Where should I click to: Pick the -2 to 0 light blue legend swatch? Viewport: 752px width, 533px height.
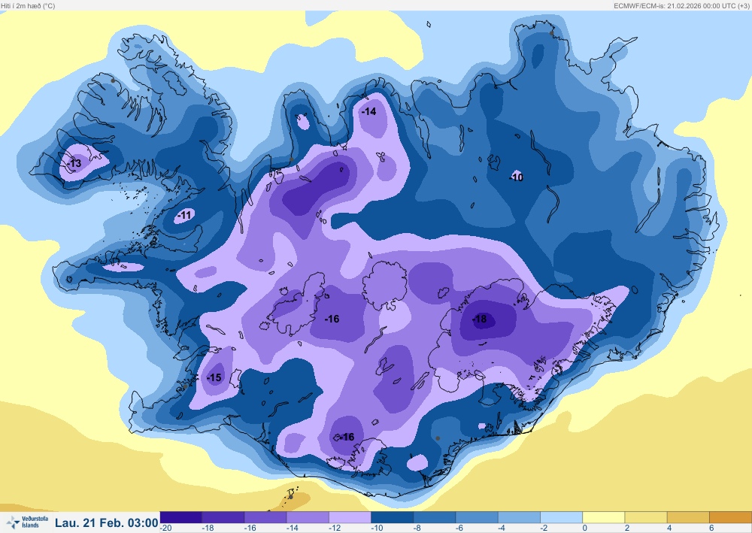[561, 517]
